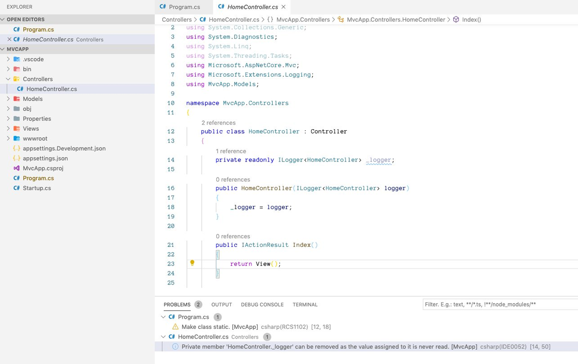The width and height of the screenshot is (578, 364).
Task: Click '0 references' CodeLens above Index()
Action: click(233, 237)
